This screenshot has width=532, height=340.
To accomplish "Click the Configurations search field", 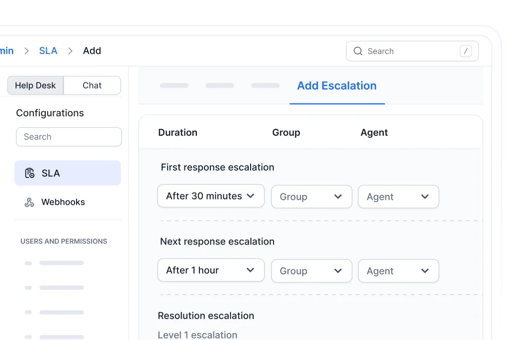I will pyautogui.click(x=69, y=137).
